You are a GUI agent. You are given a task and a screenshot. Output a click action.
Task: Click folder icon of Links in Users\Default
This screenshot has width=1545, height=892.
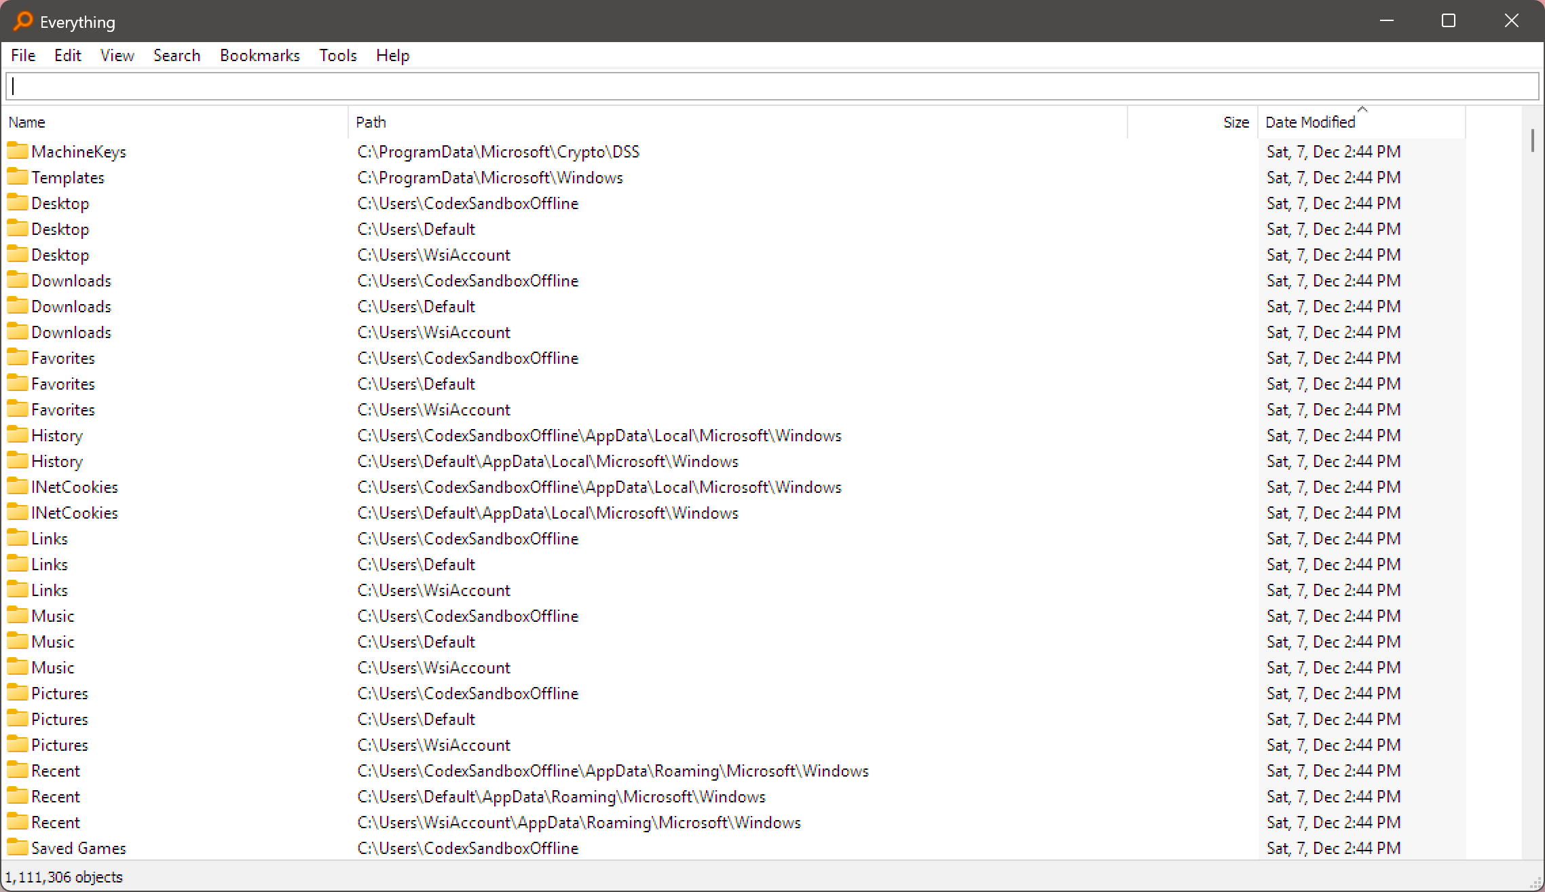click(18, 563)
